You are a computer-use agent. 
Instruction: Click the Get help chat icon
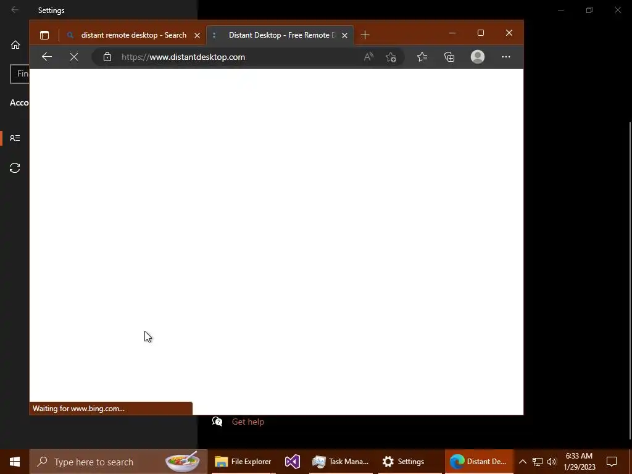[x=217, y=422]
